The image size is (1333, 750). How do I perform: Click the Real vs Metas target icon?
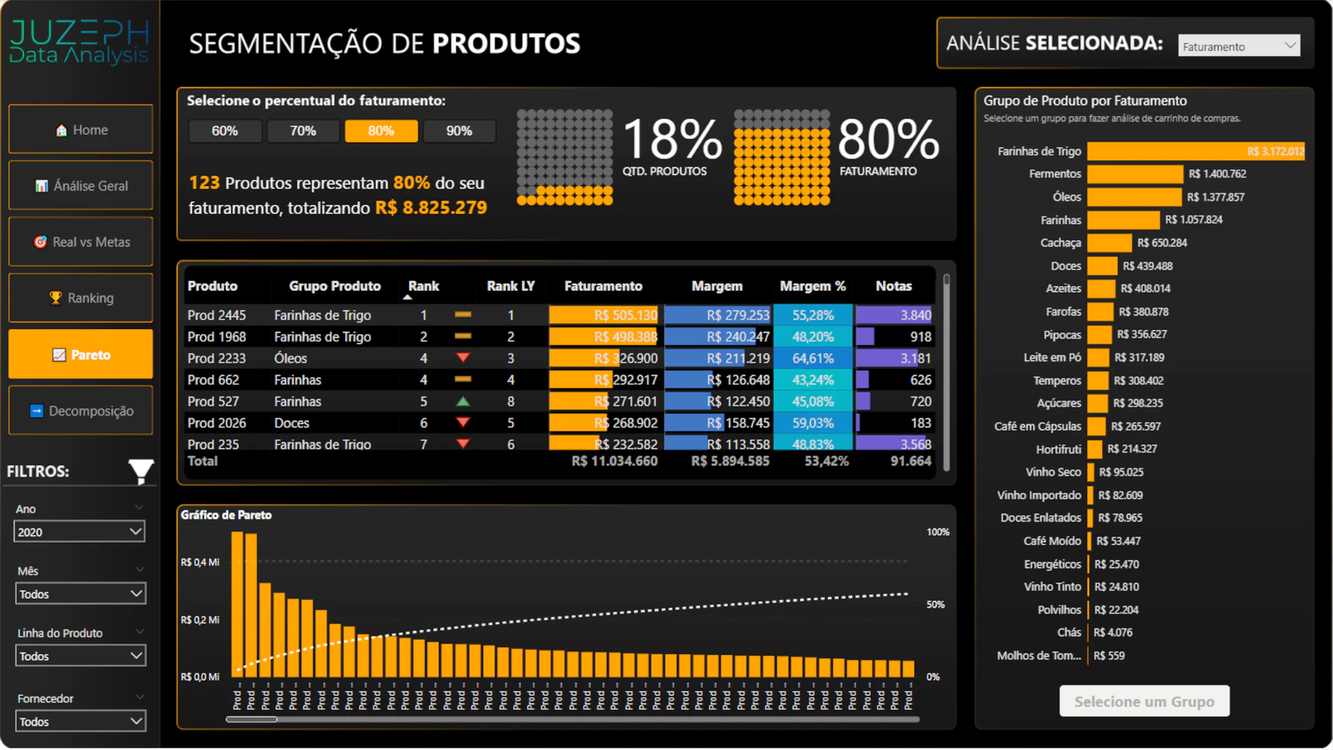[x=40, y=242]
